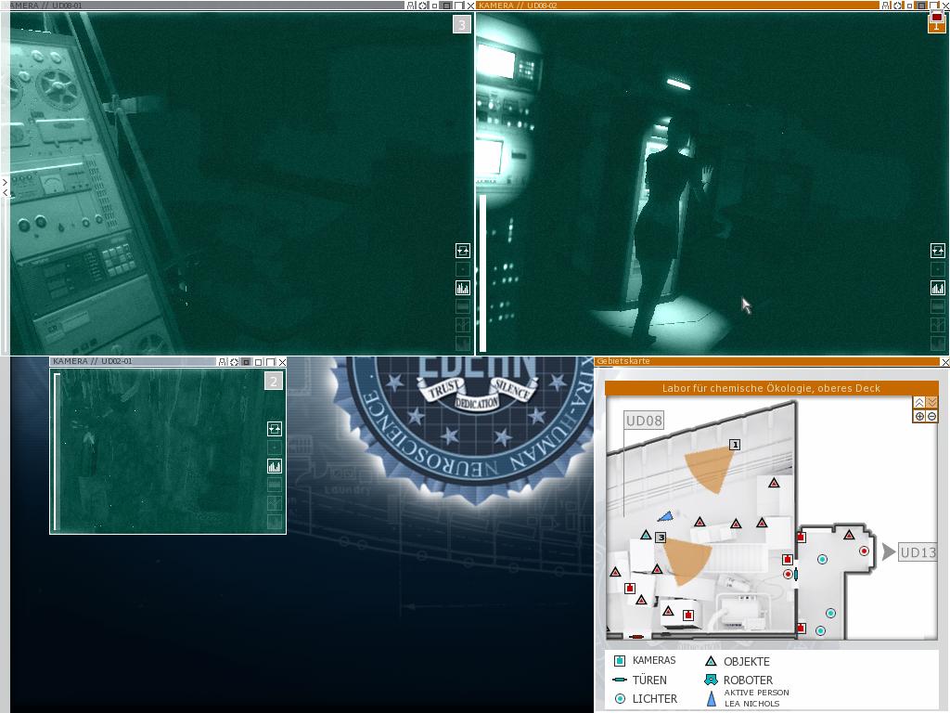Click the camera swap icon in KAMERA UD02-01 window
Image resolution: width=950 pixels, height=713 pixels.
pyautogui.click(x=275, y=429)
